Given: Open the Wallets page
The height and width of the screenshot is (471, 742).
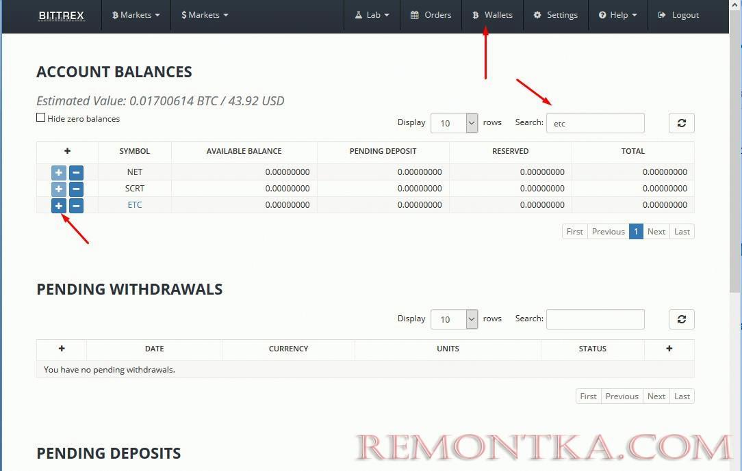Looking at the screenshot, I should click(x=492, y=15).
